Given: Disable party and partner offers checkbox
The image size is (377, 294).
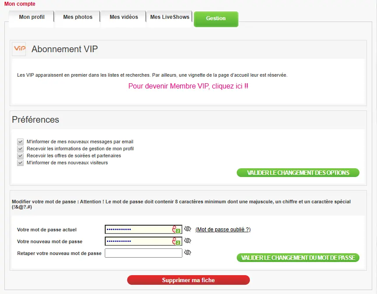Looking at the screenshot, I should pos(20,156).
